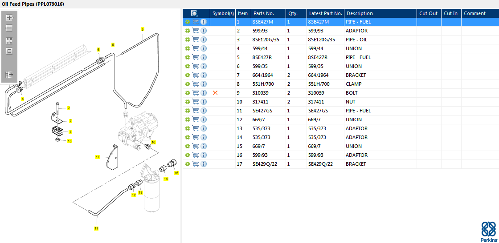The image size is (499, 243).
Task: Click the export arrow icon in diagram toolbar
Action: click(x=9, y=75)
